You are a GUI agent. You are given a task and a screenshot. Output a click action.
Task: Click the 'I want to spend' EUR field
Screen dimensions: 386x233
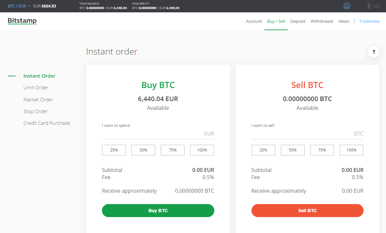[x=153, y=134]
